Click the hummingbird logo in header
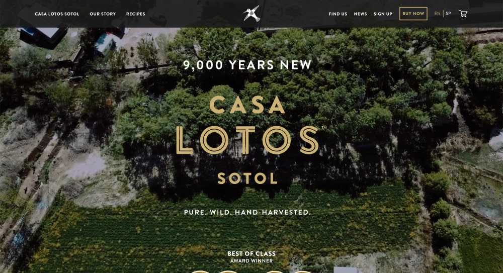 click(251, 14)
